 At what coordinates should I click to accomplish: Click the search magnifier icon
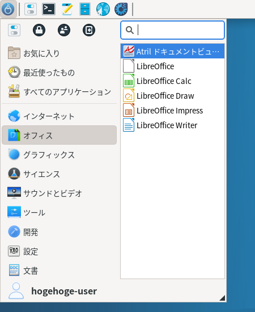130,30
